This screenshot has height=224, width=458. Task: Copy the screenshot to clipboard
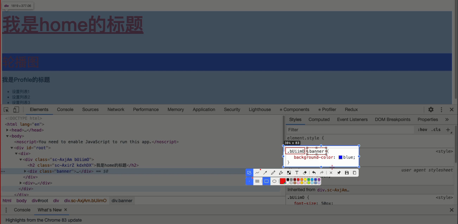[x=354, y=173]
